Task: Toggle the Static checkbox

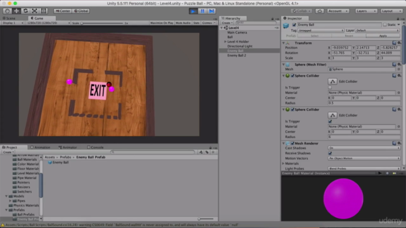Action: coord(385,25)
